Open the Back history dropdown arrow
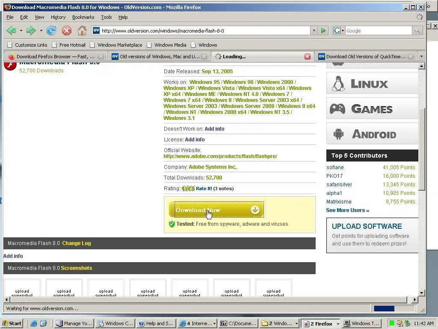 coord(21,30)
